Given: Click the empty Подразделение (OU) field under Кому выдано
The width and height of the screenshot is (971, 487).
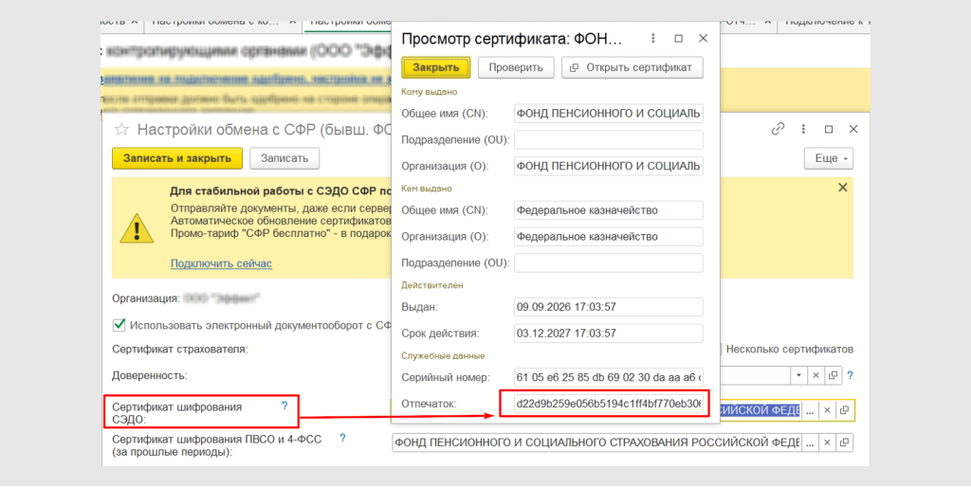Looking at the screenshot, I should [608, 140].
